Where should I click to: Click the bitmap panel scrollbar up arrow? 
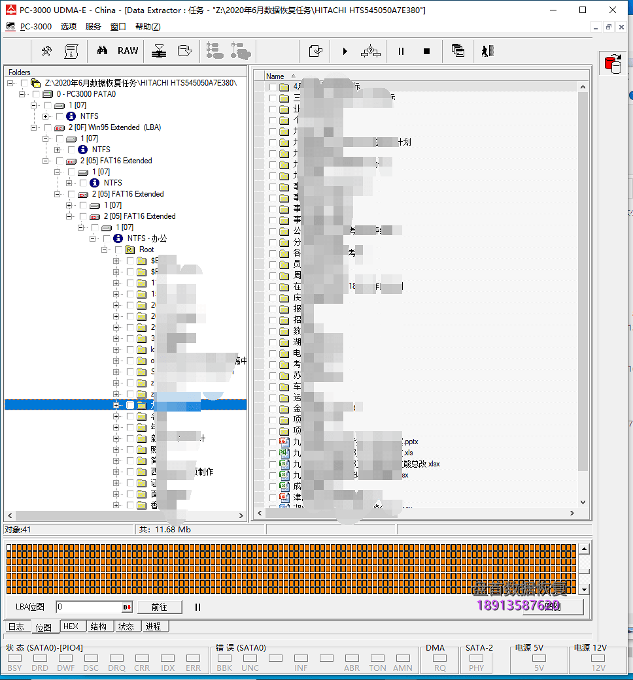[585, 549]
